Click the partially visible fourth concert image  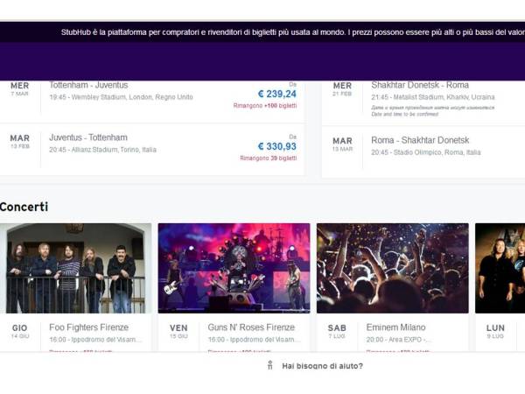(x=500, y=268)
